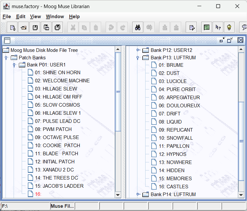Screen dimensions: 247x211
Task: Click the Open file folder icon
Action: pos(24,28)
